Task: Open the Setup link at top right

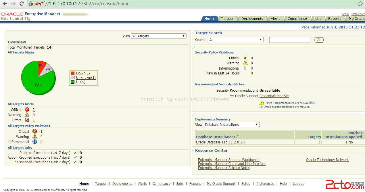Action: (345, 14)
